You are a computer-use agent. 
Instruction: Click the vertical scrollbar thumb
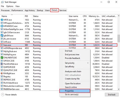point(119,38)
